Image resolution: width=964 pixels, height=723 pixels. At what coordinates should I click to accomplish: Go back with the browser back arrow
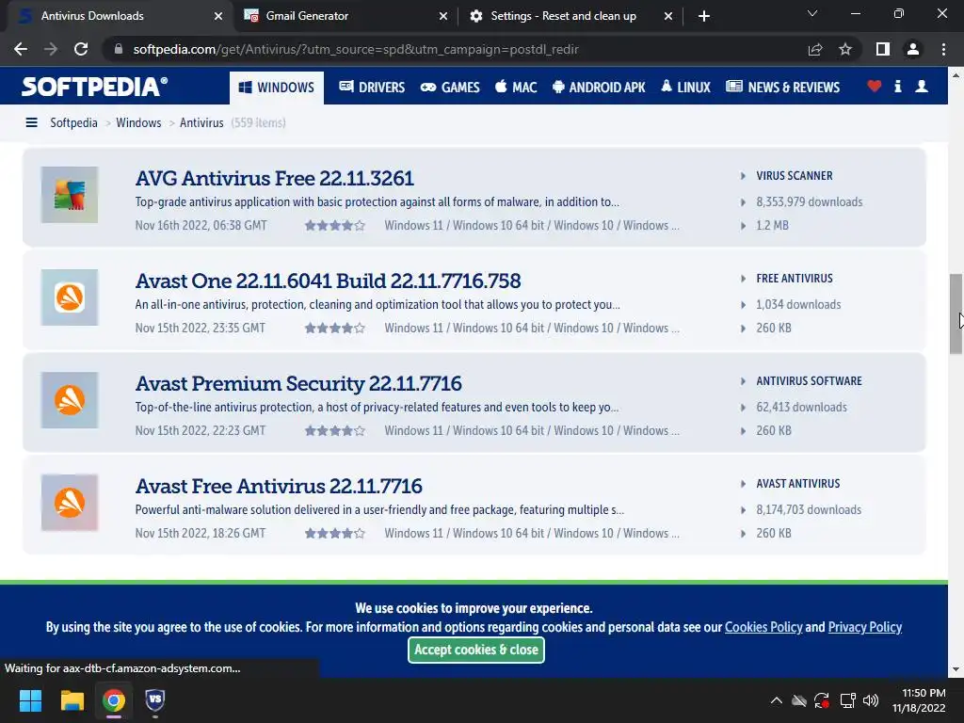point(21,49)
